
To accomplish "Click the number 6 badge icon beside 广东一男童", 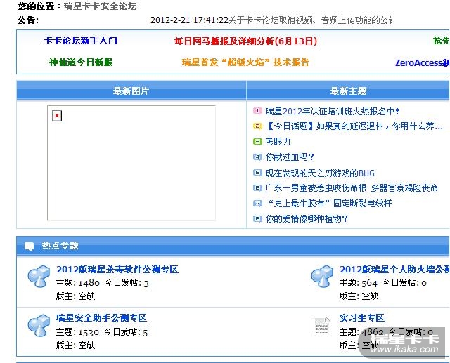I will [x=257, y=188].
